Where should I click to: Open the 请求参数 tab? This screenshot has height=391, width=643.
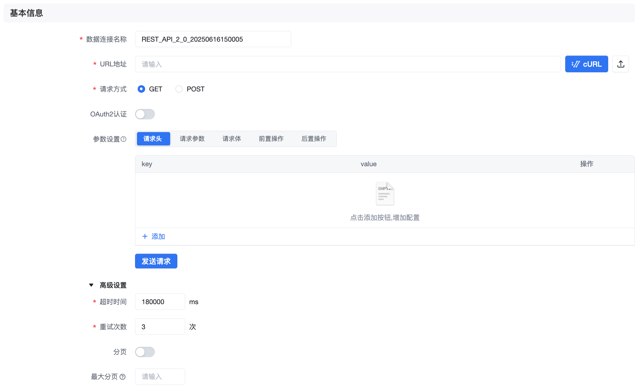pyautogui.click(x=192, y=139)
